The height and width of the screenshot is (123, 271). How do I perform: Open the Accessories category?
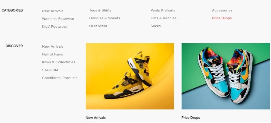tap(222, 10)
